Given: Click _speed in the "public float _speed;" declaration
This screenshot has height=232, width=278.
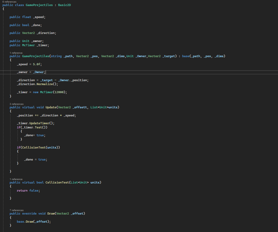Looking at the screenshot, I should pos(38,17).
